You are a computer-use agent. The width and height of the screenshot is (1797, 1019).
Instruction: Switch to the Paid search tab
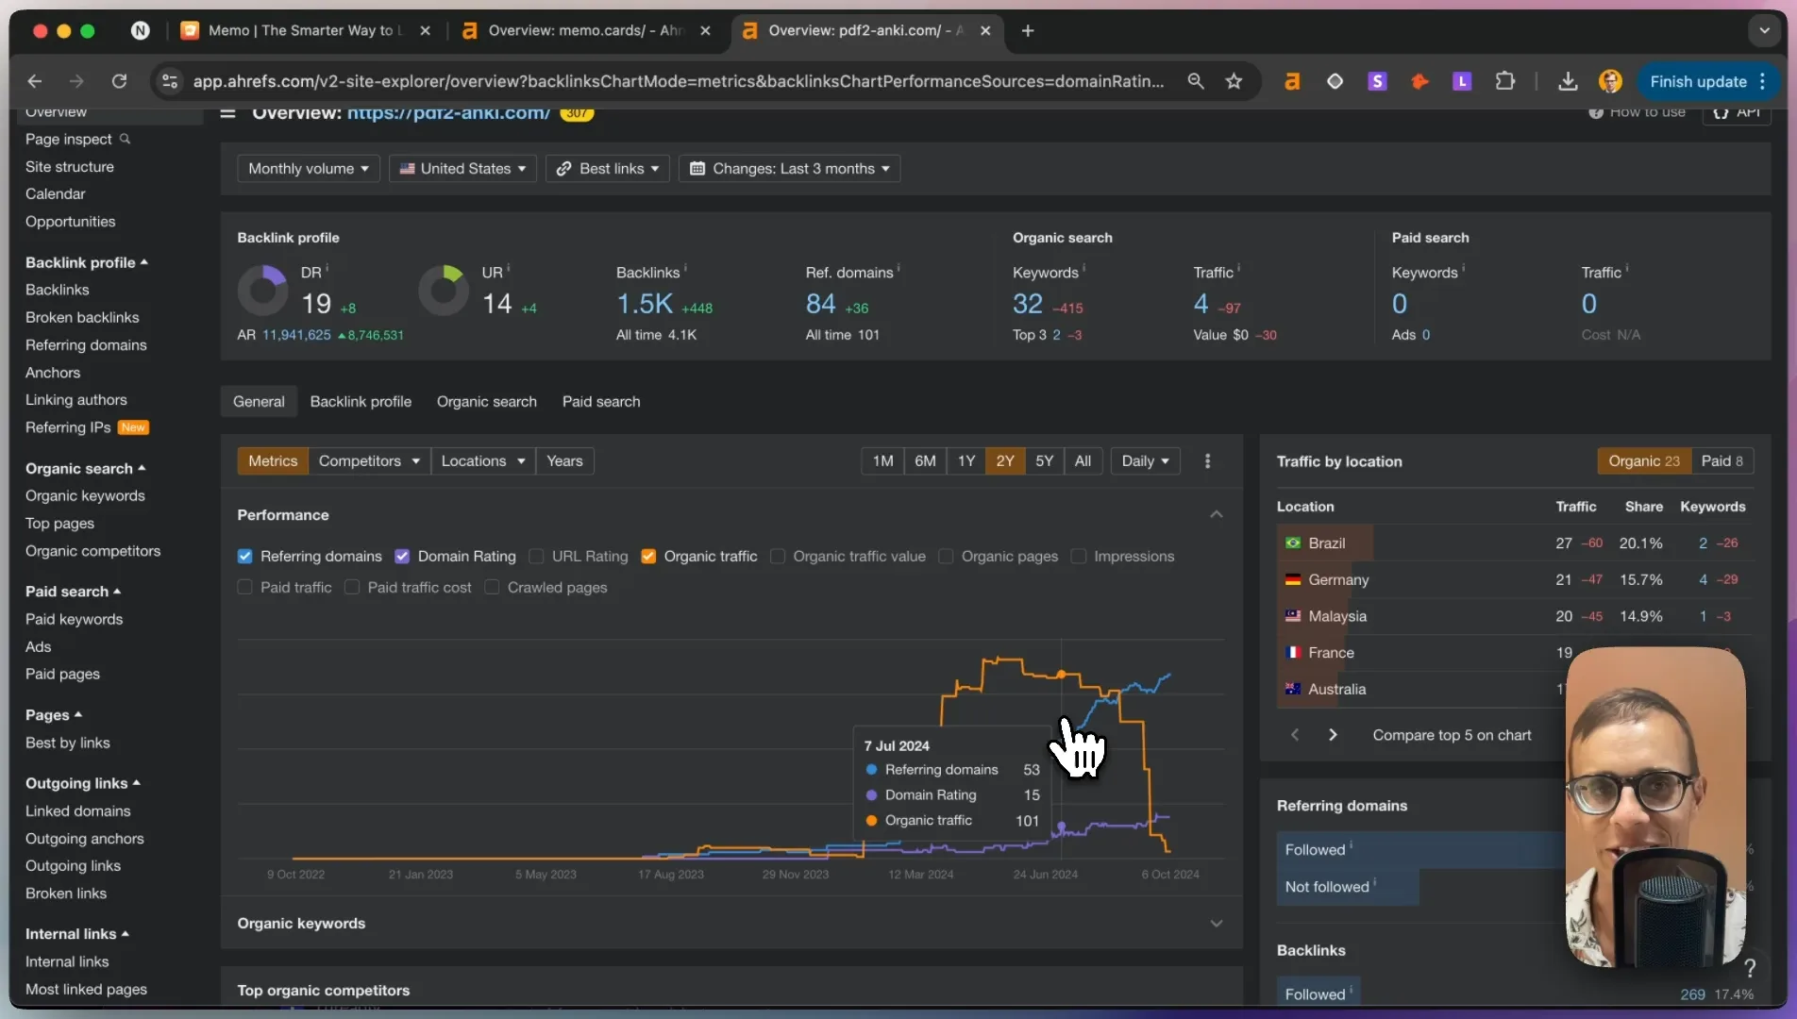[601, 401]
